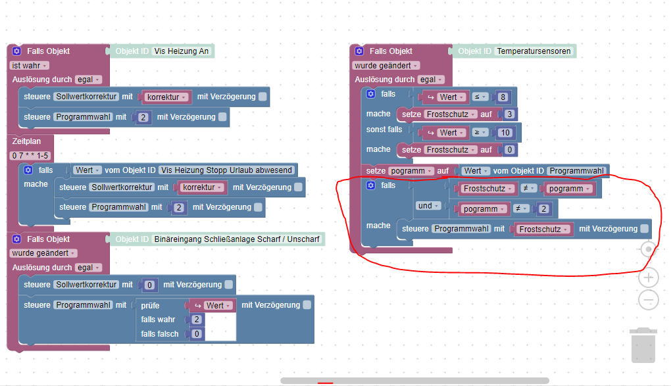671x386 pixels.
Task: Click gear icon on Temperatursensoren trigger block
Action: 359,51
